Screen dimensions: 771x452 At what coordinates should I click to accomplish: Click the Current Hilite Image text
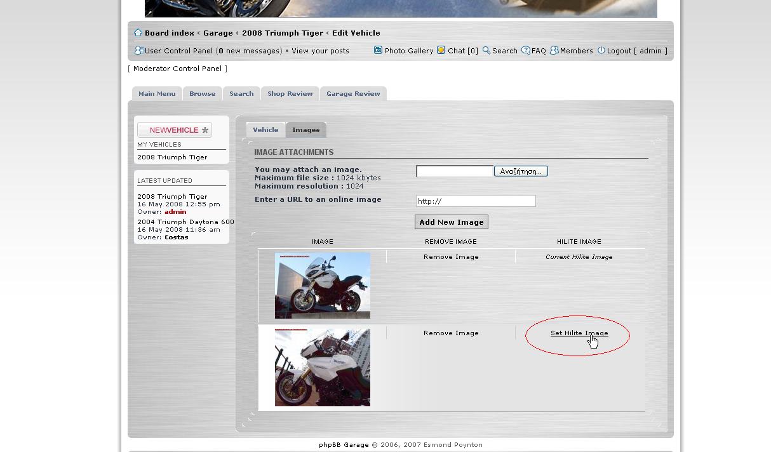click(579, 257)
